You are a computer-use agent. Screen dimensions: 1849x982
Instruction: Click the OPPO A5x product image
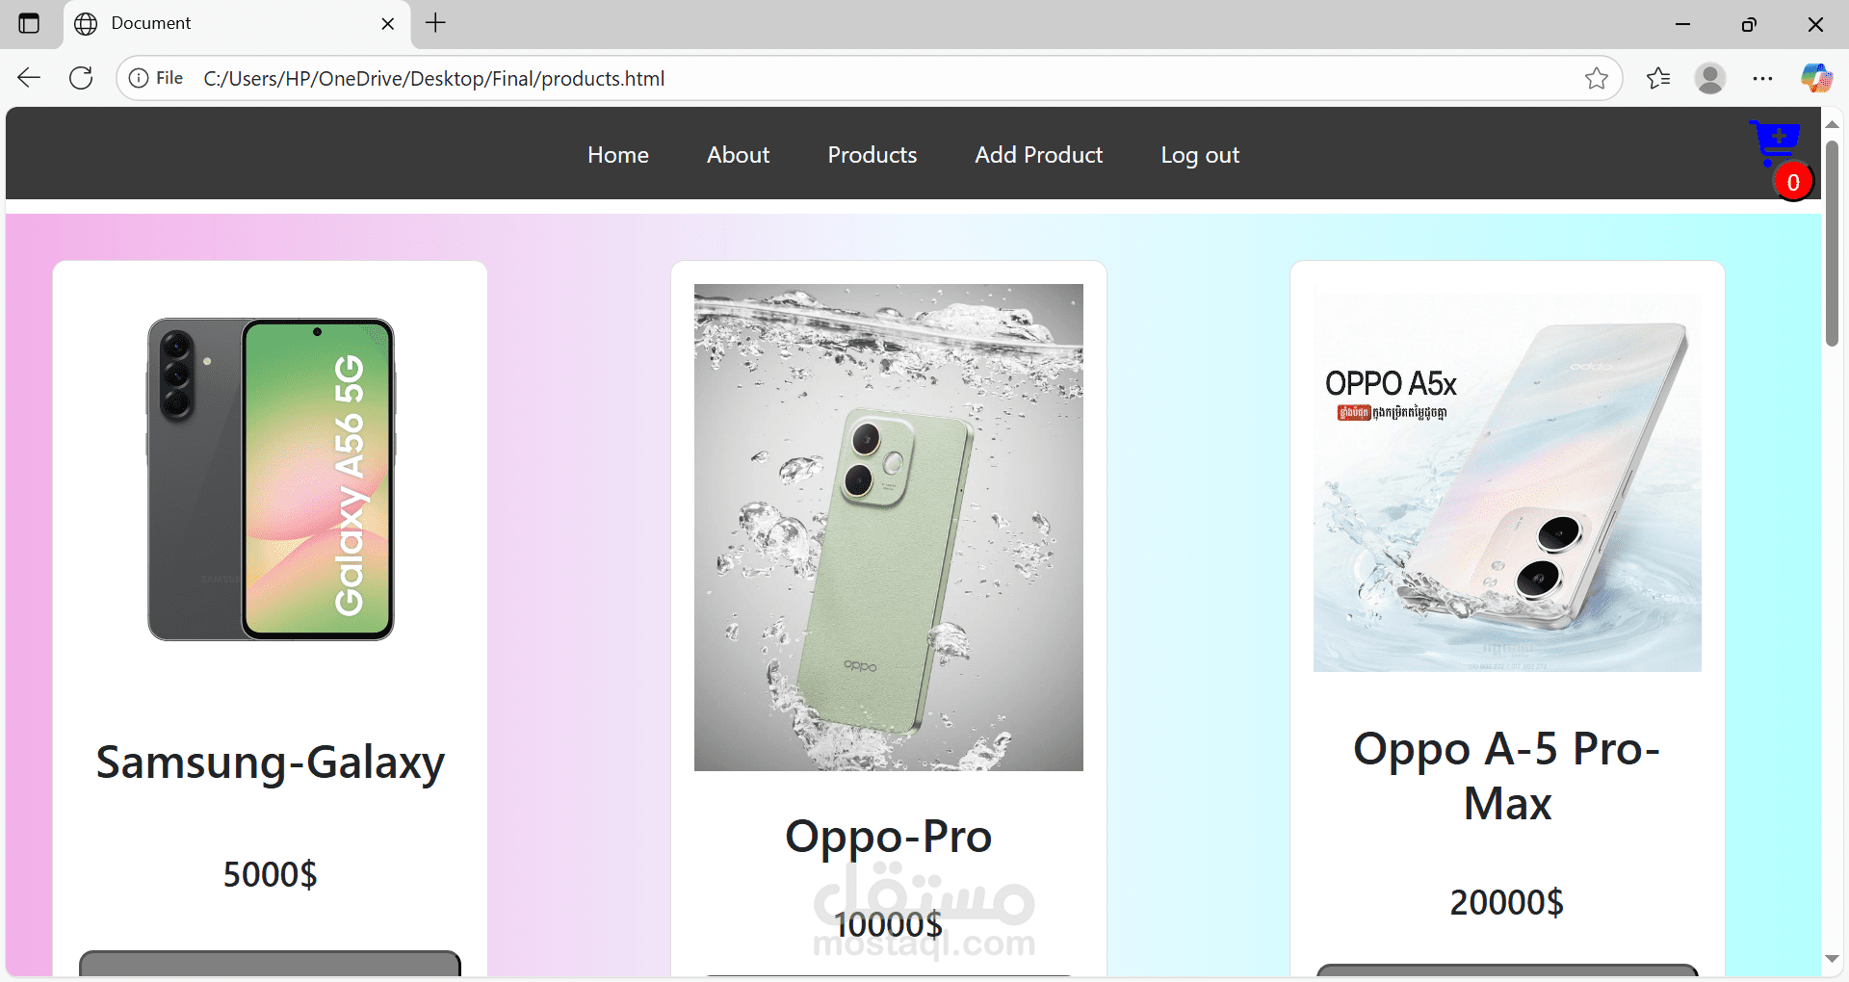[1507, 478]
